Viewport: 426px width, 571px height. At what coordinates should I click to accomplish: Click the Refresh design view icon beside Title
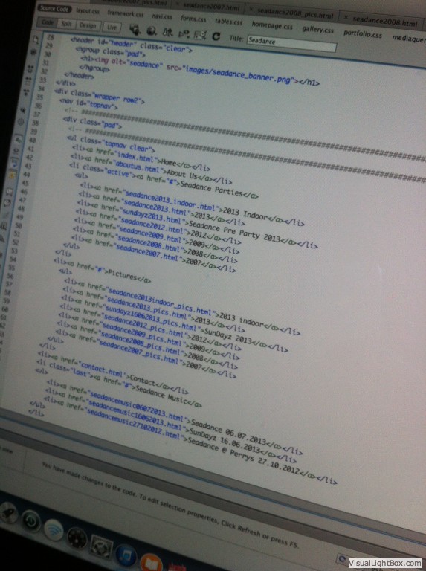tap(216, 36)
